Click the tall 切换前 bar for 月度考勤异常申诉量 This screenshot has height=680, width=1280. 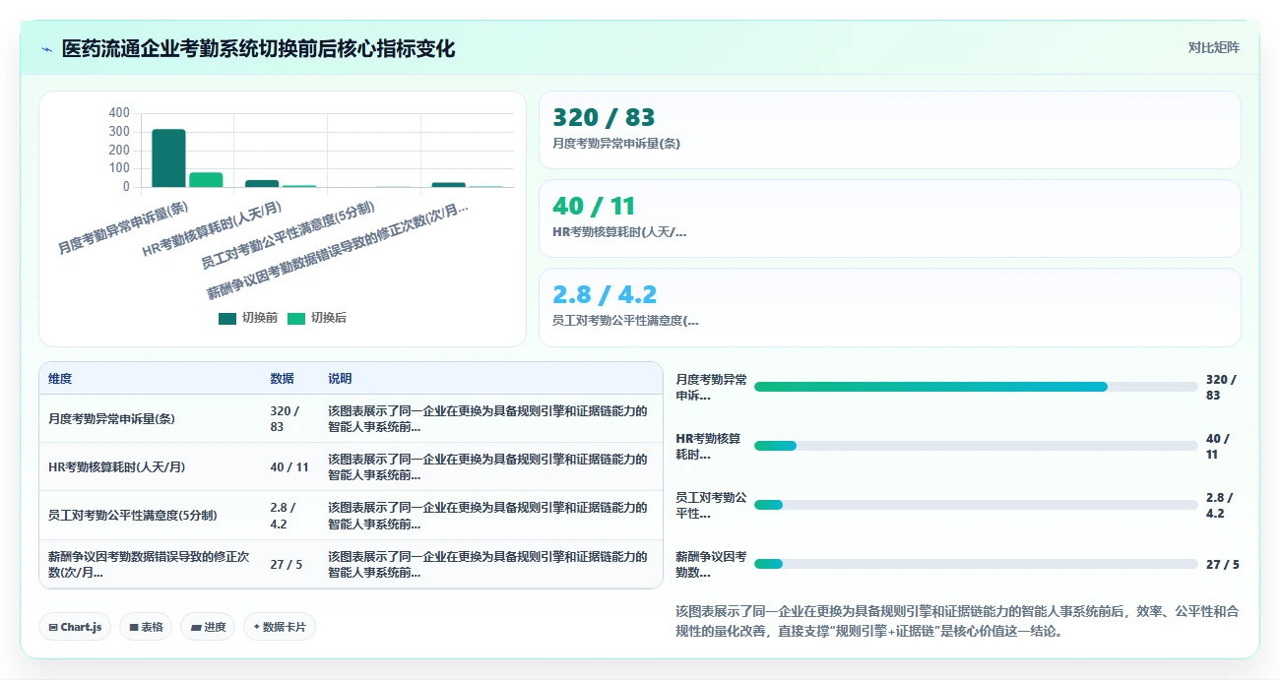(x=168, y=158)
